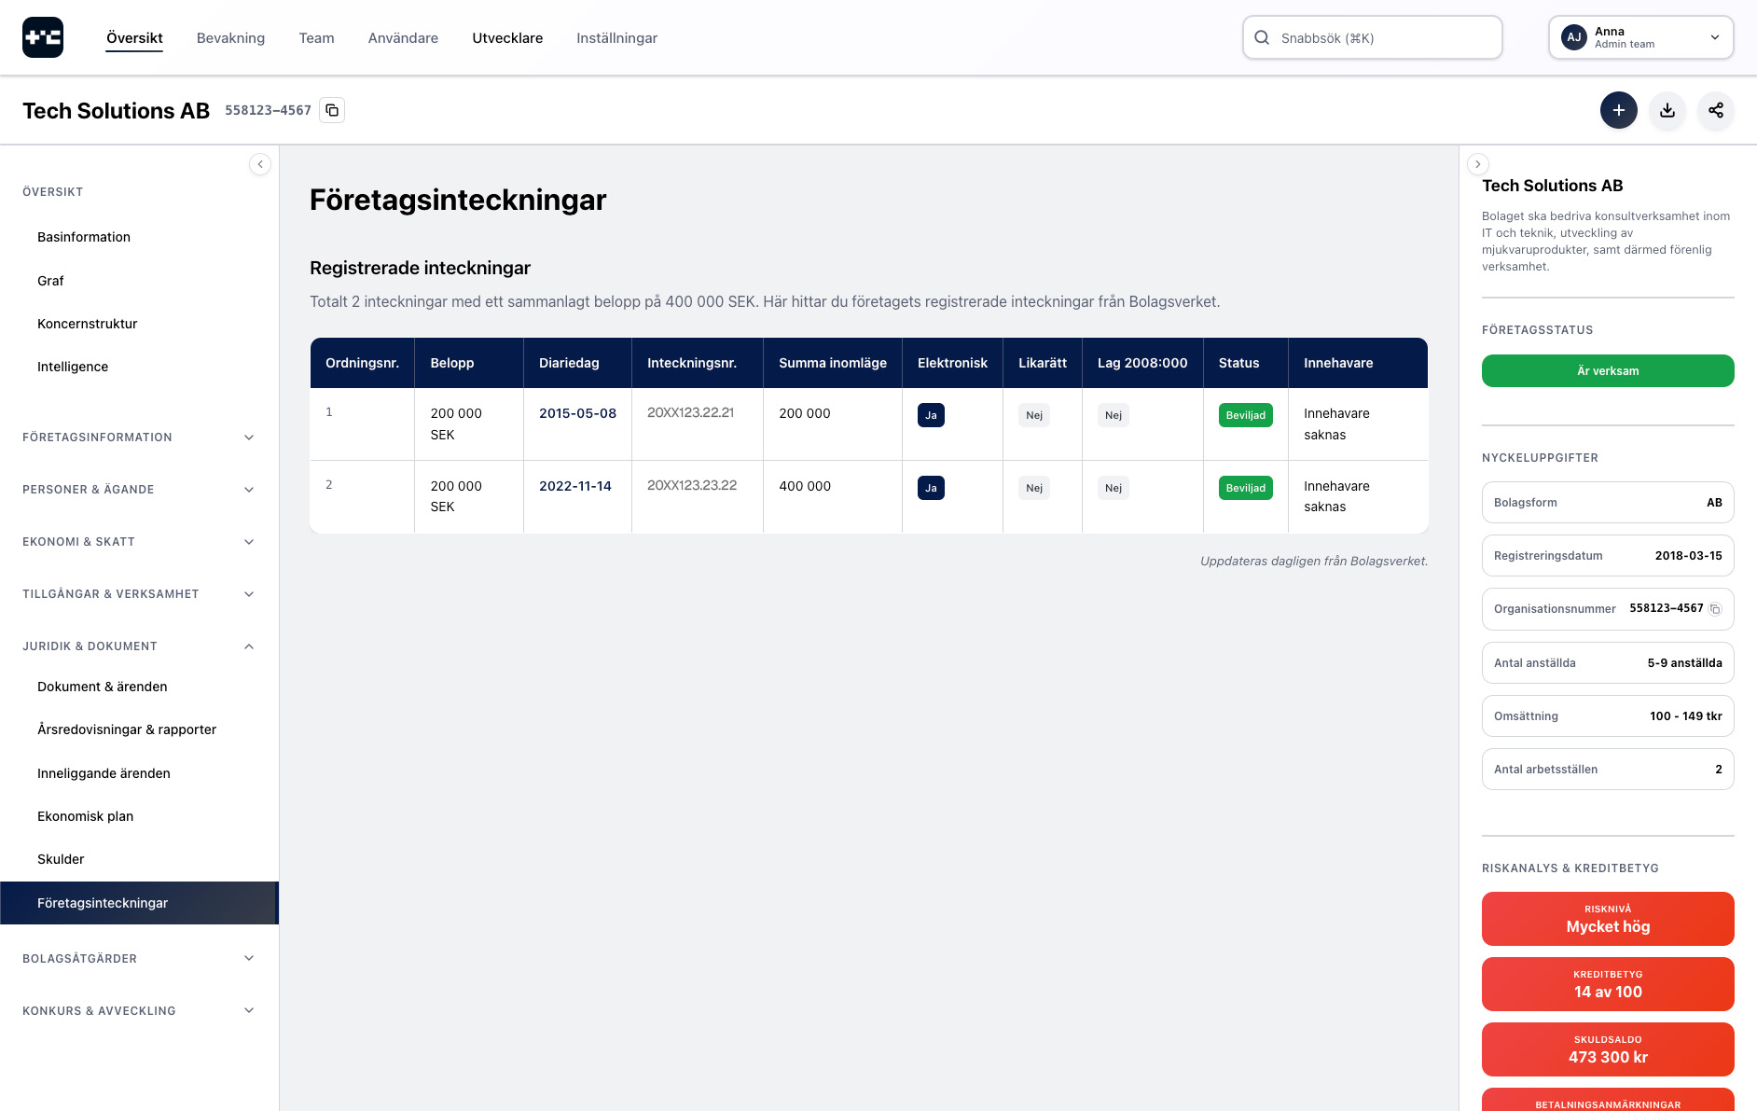Image resolution: width=1757 pixels, height=1111 pixels.
Task: Click the app logo in top-left corner
Action: [x=43, y=37]
